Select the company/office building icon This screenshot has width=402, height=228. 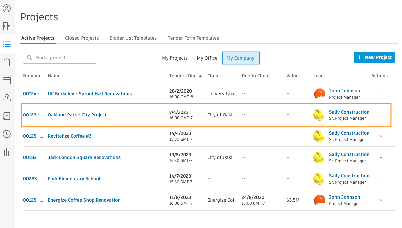7,26
